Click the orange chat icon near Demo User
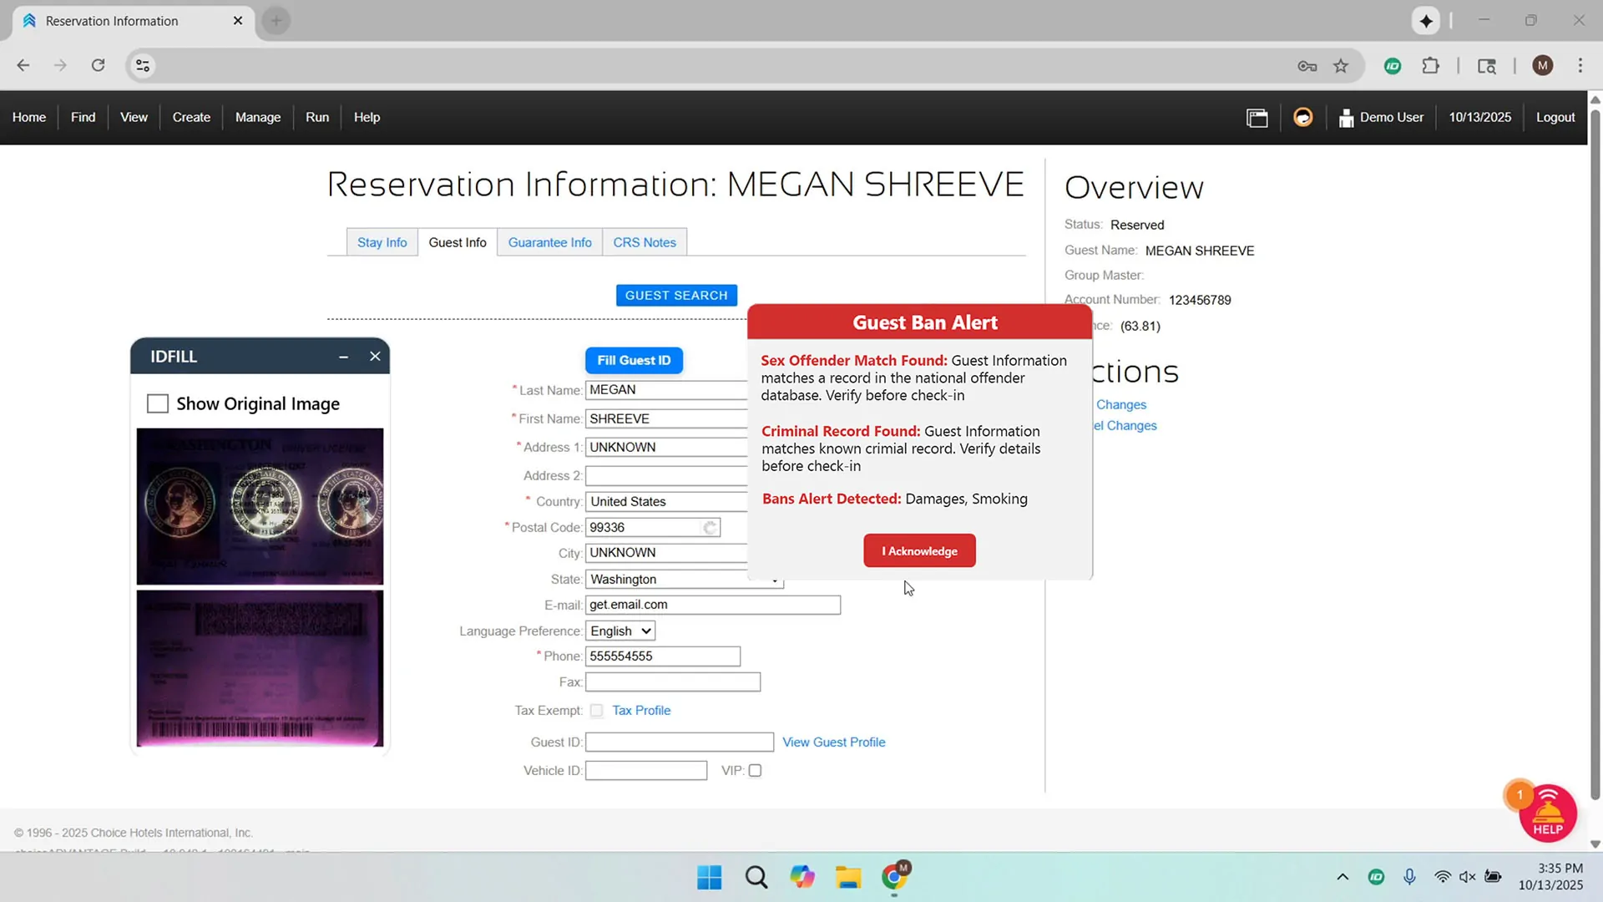1603x902 pixels. tap(1302, 118)
